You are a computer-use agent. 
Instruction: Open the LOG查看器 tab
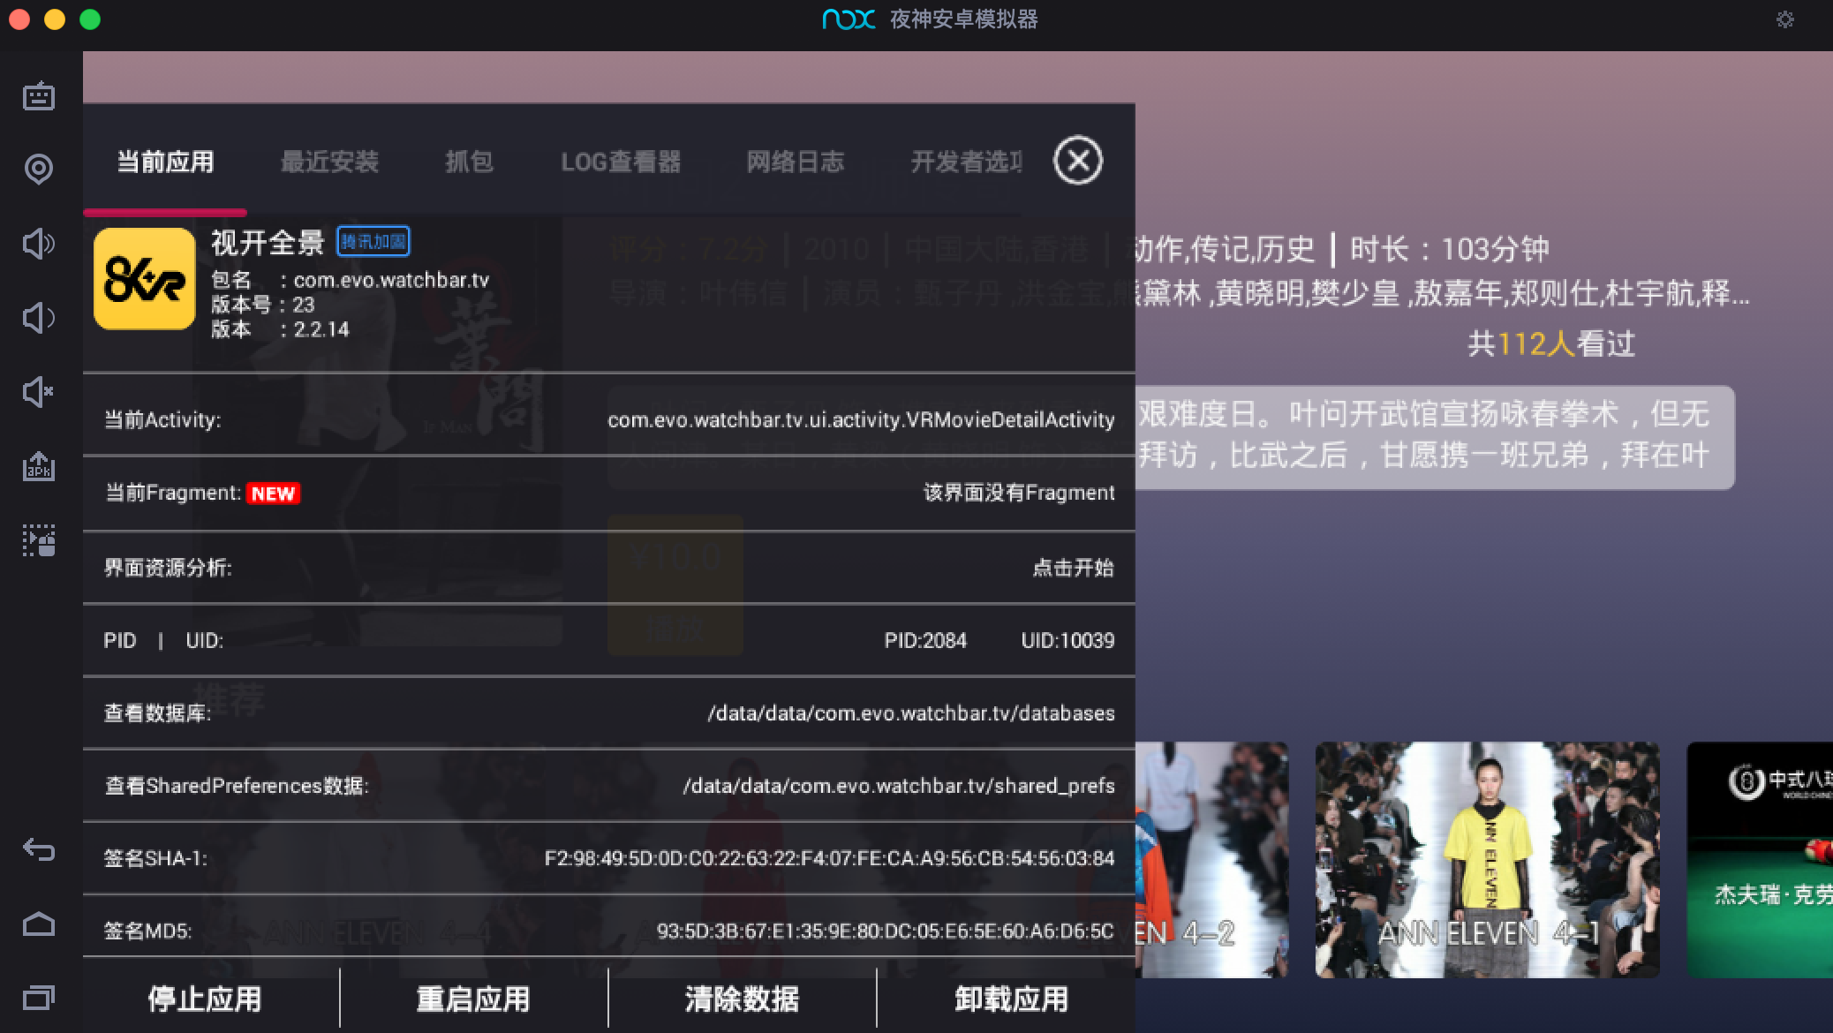621,162
